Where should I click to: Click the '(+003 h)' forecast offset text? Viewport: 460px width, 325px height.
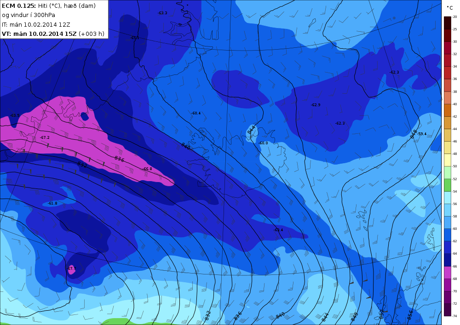(x=92, y=34)
